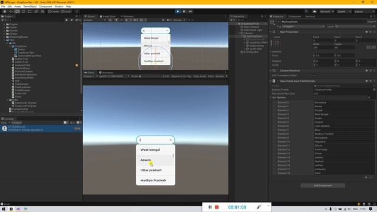Image resolution: width=377 pixels, height=212 pixels.
Task: Open the Account dropdown
Action: pos(326,11)
